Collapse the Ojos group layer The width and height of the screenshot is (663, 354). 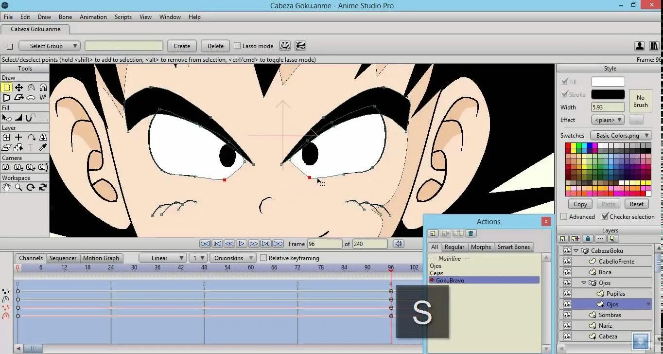pos(584,283)
